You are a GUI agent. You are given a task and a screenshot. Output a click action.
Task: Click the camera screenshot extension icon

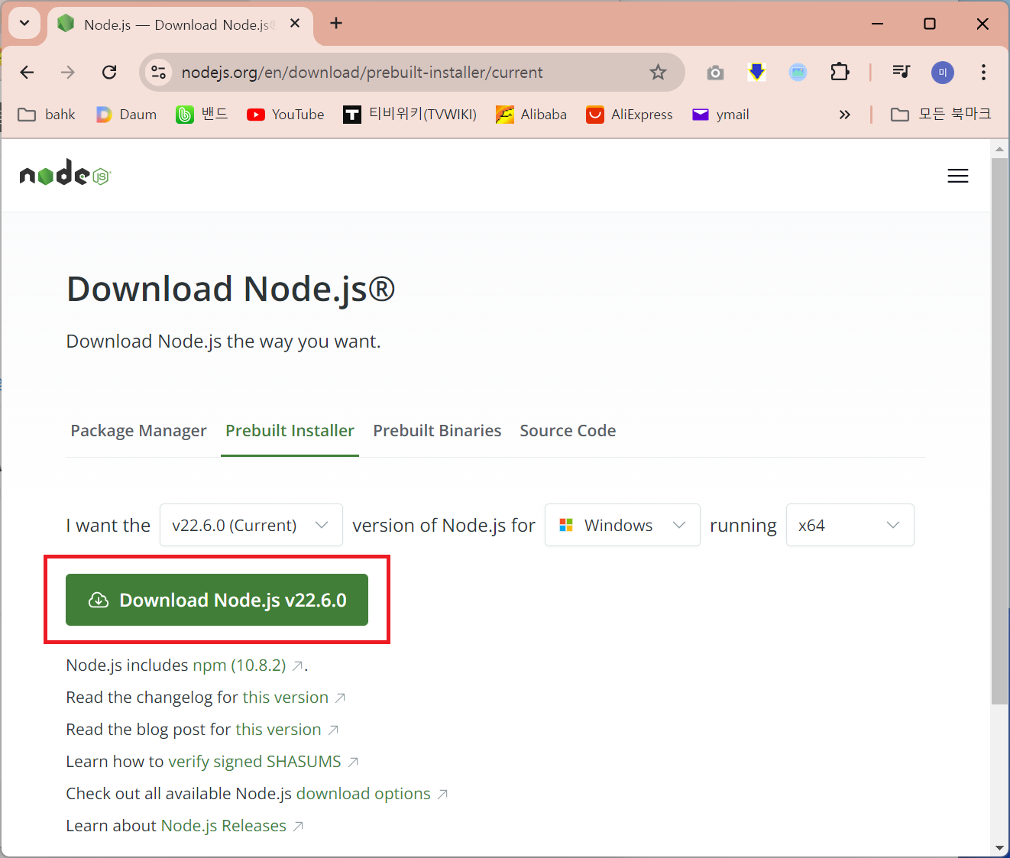coord(715,73)
